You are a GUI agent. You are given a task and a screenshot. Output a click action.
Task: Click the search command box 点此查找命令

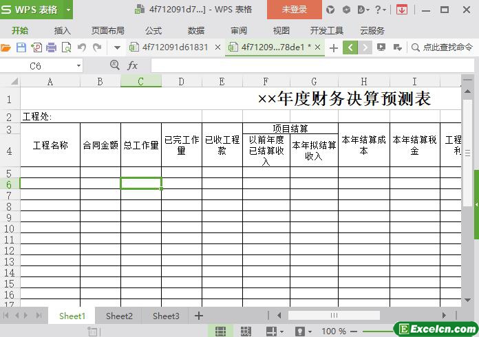[x=442, y=47]
